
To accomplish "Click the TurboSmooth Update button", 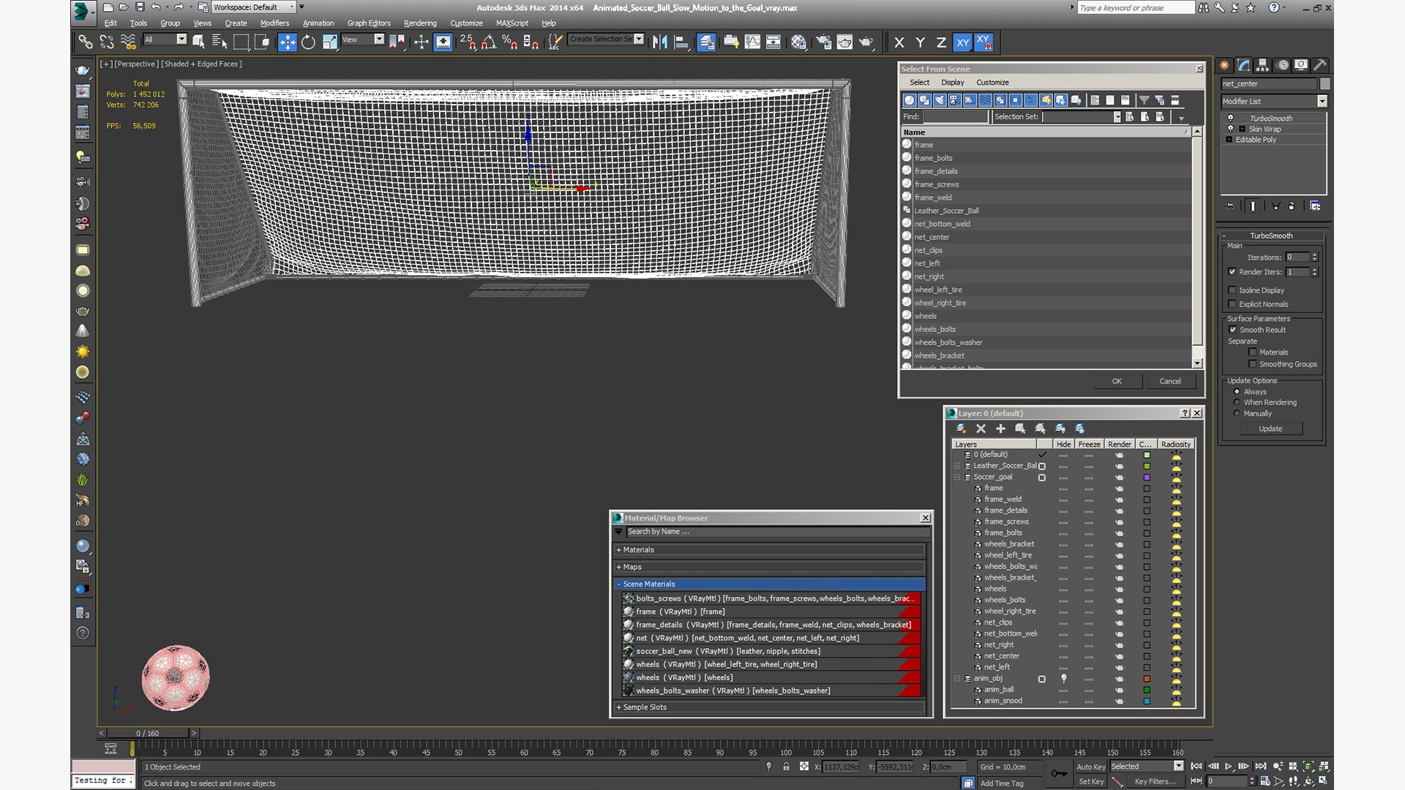I will point(1270,429).
